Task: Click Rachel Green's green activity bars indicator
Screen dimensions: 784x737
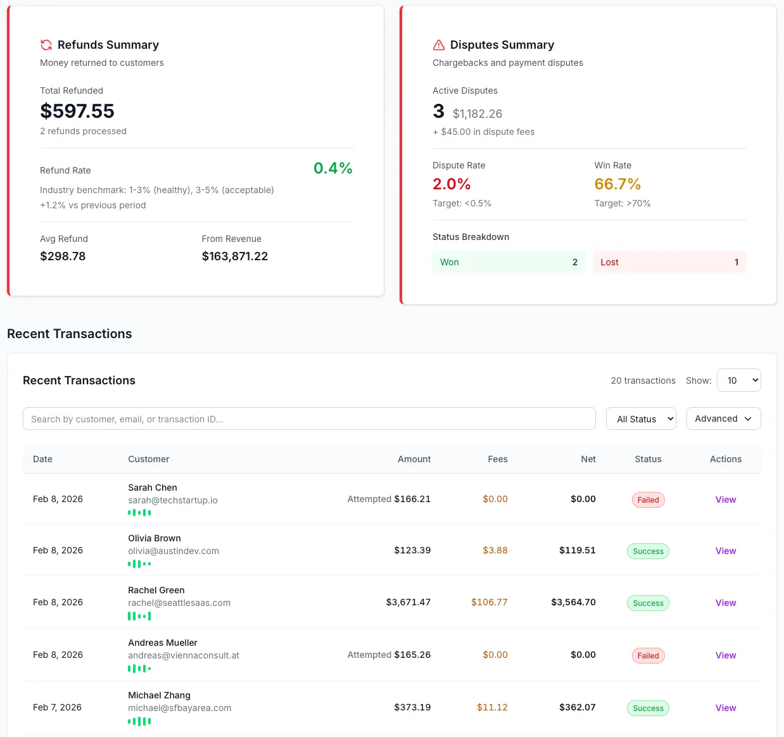Action: (139, 616)
